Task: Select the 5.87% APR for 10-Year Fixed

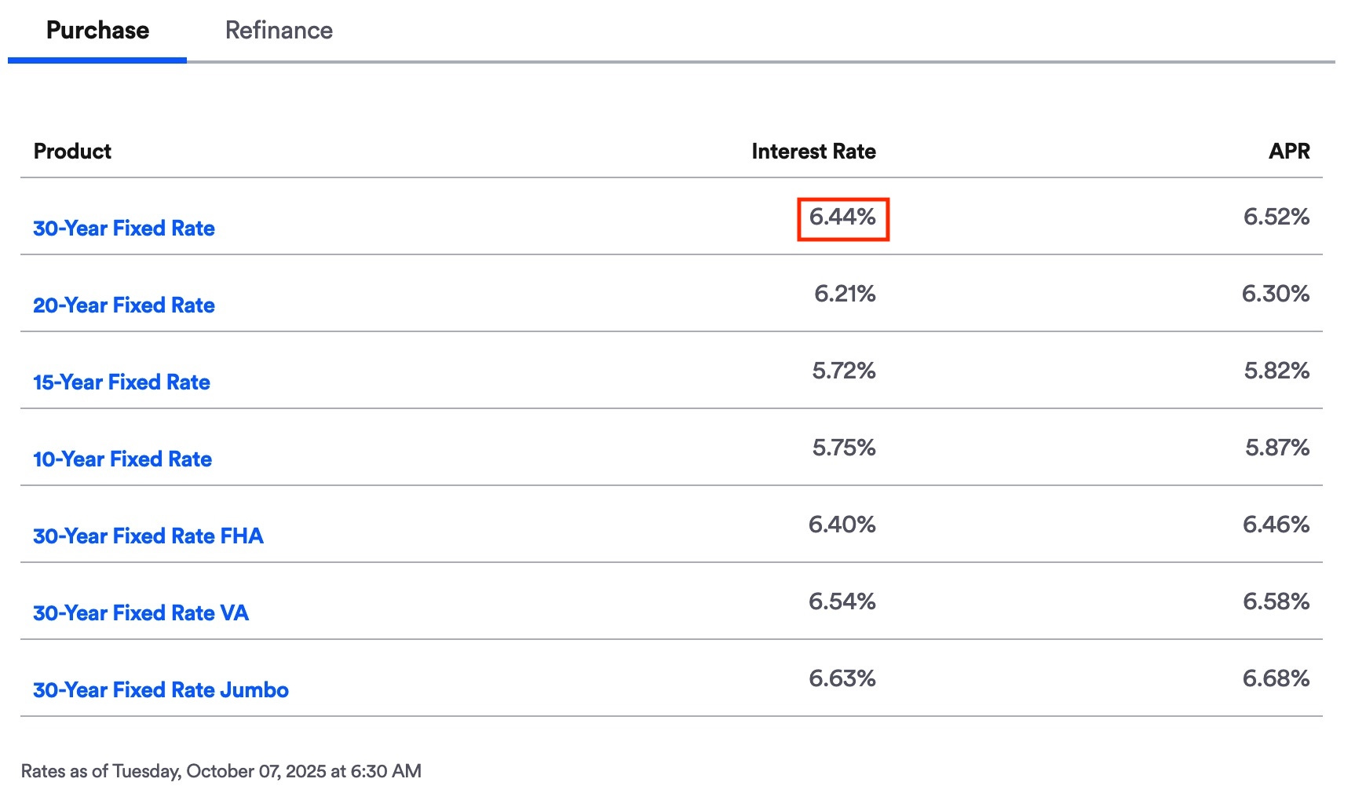Action: 1276,448
